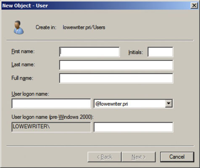Viewport: 200px width, 168px height.
Task: Click the 'New Object - User' title text
Action: pos(25,5)
